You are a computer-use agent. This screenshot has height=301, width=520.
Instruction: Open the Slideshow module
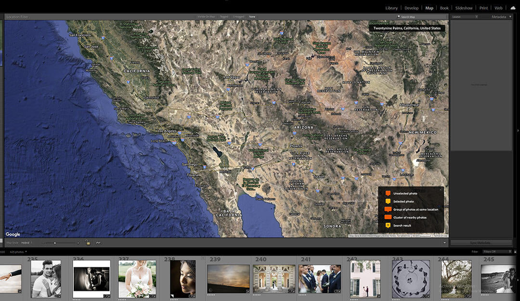[x=464, y=8]
